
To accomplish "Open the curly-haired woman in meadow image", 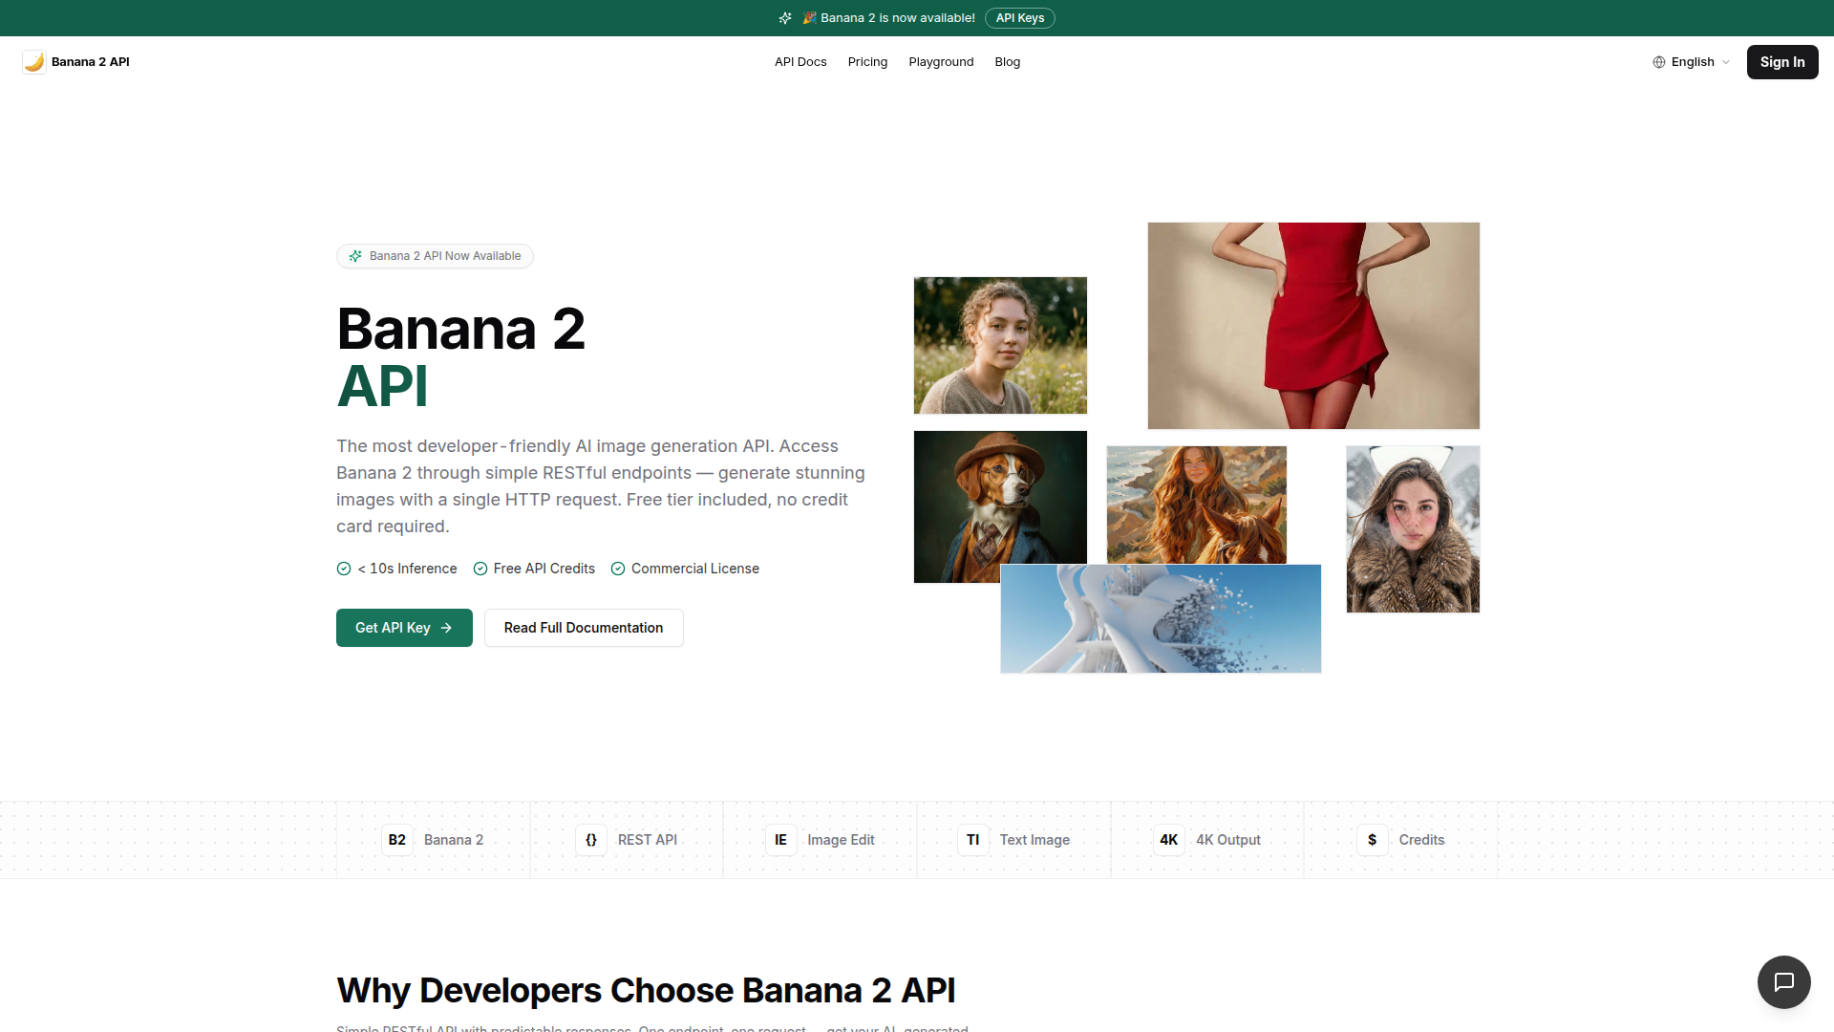I will [x=1000, y=346].
